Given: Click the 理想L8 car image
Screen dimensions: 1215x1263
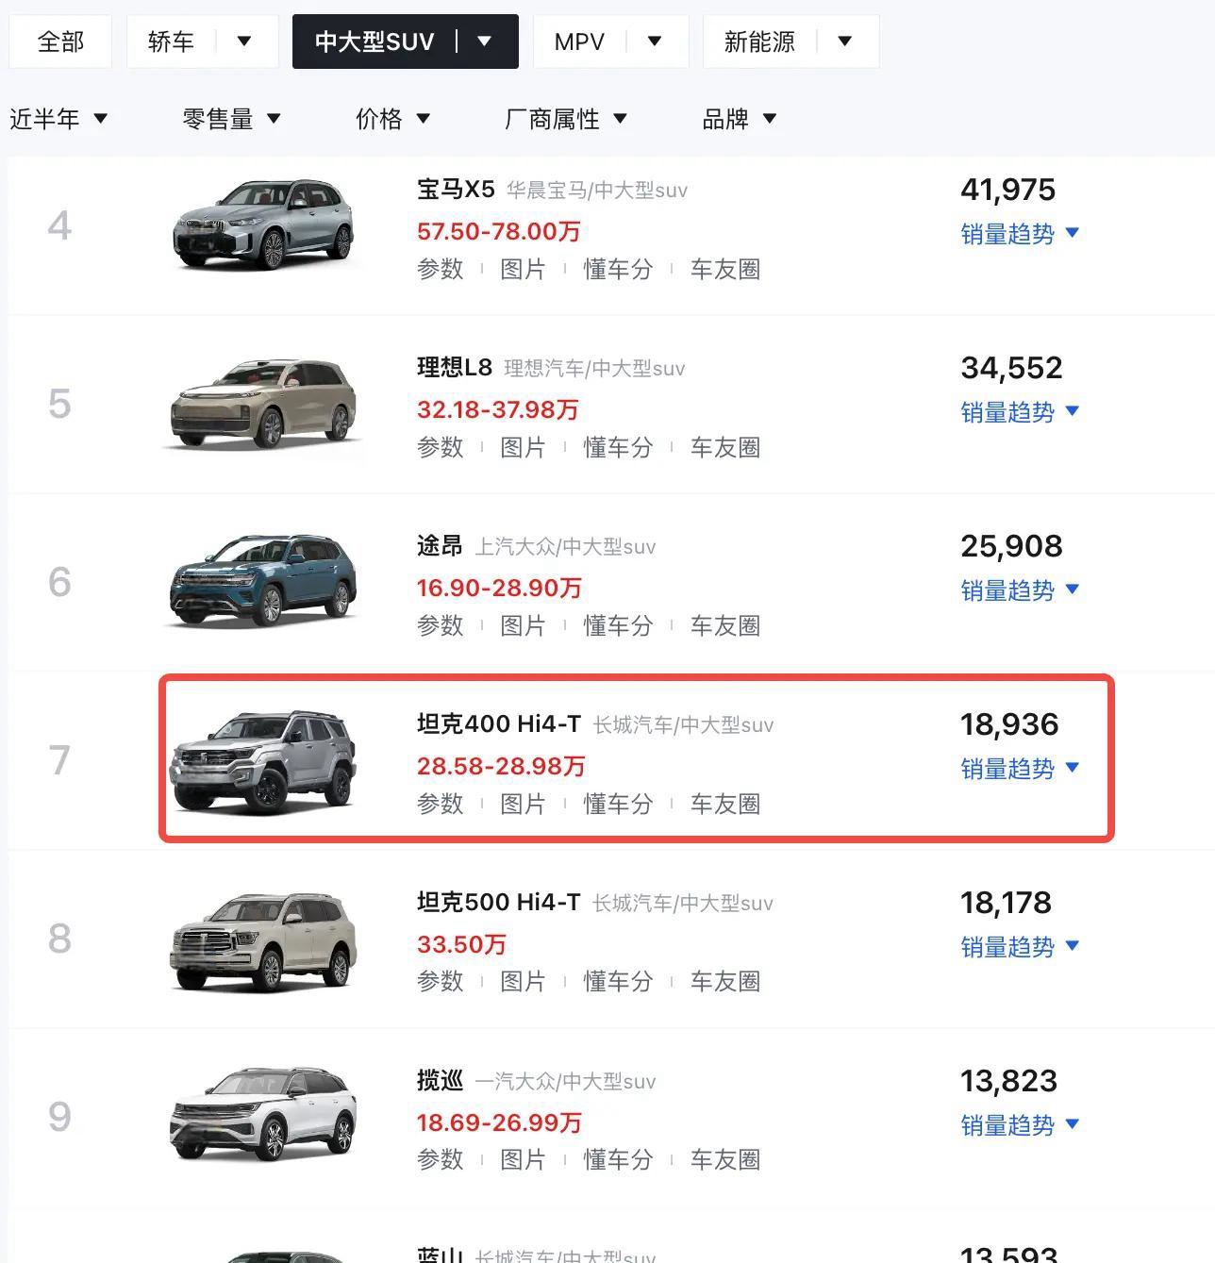Looking at the screenshot, I should [x=263, y=403].
